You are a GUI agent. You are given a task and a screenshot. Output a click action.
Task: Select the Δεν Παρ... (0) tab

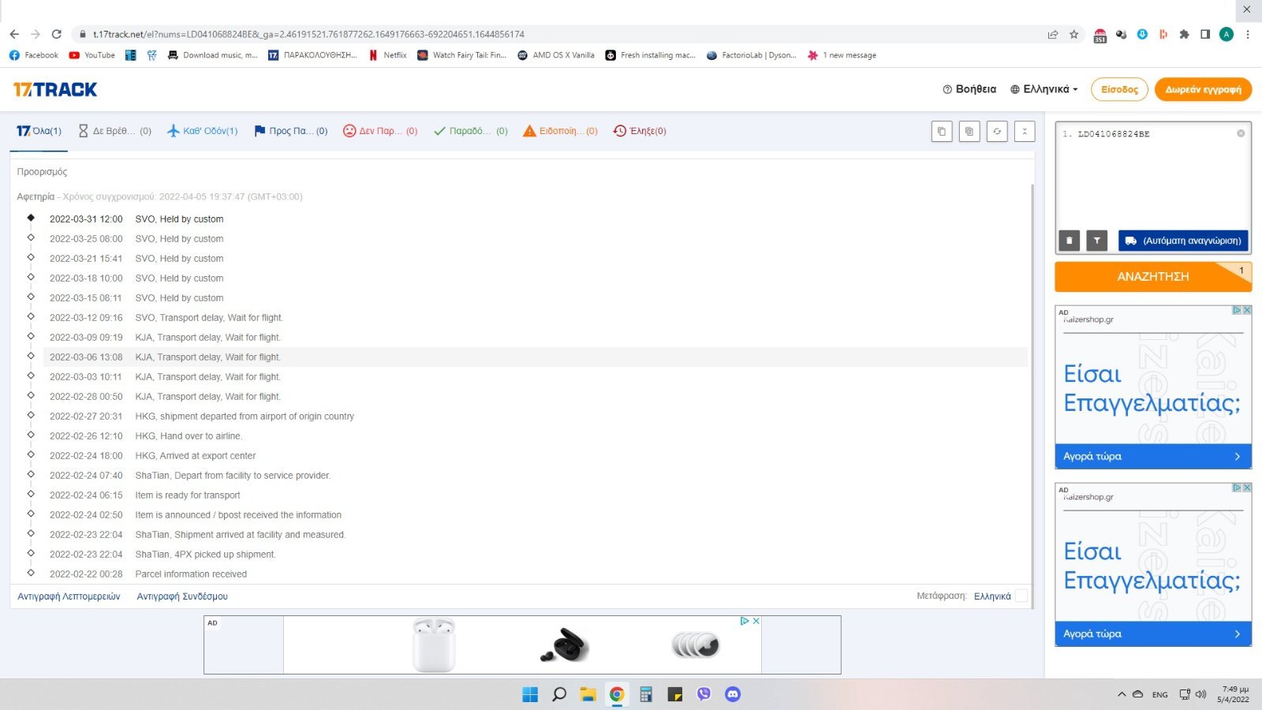pyautogui.click(x=380, y=131)
